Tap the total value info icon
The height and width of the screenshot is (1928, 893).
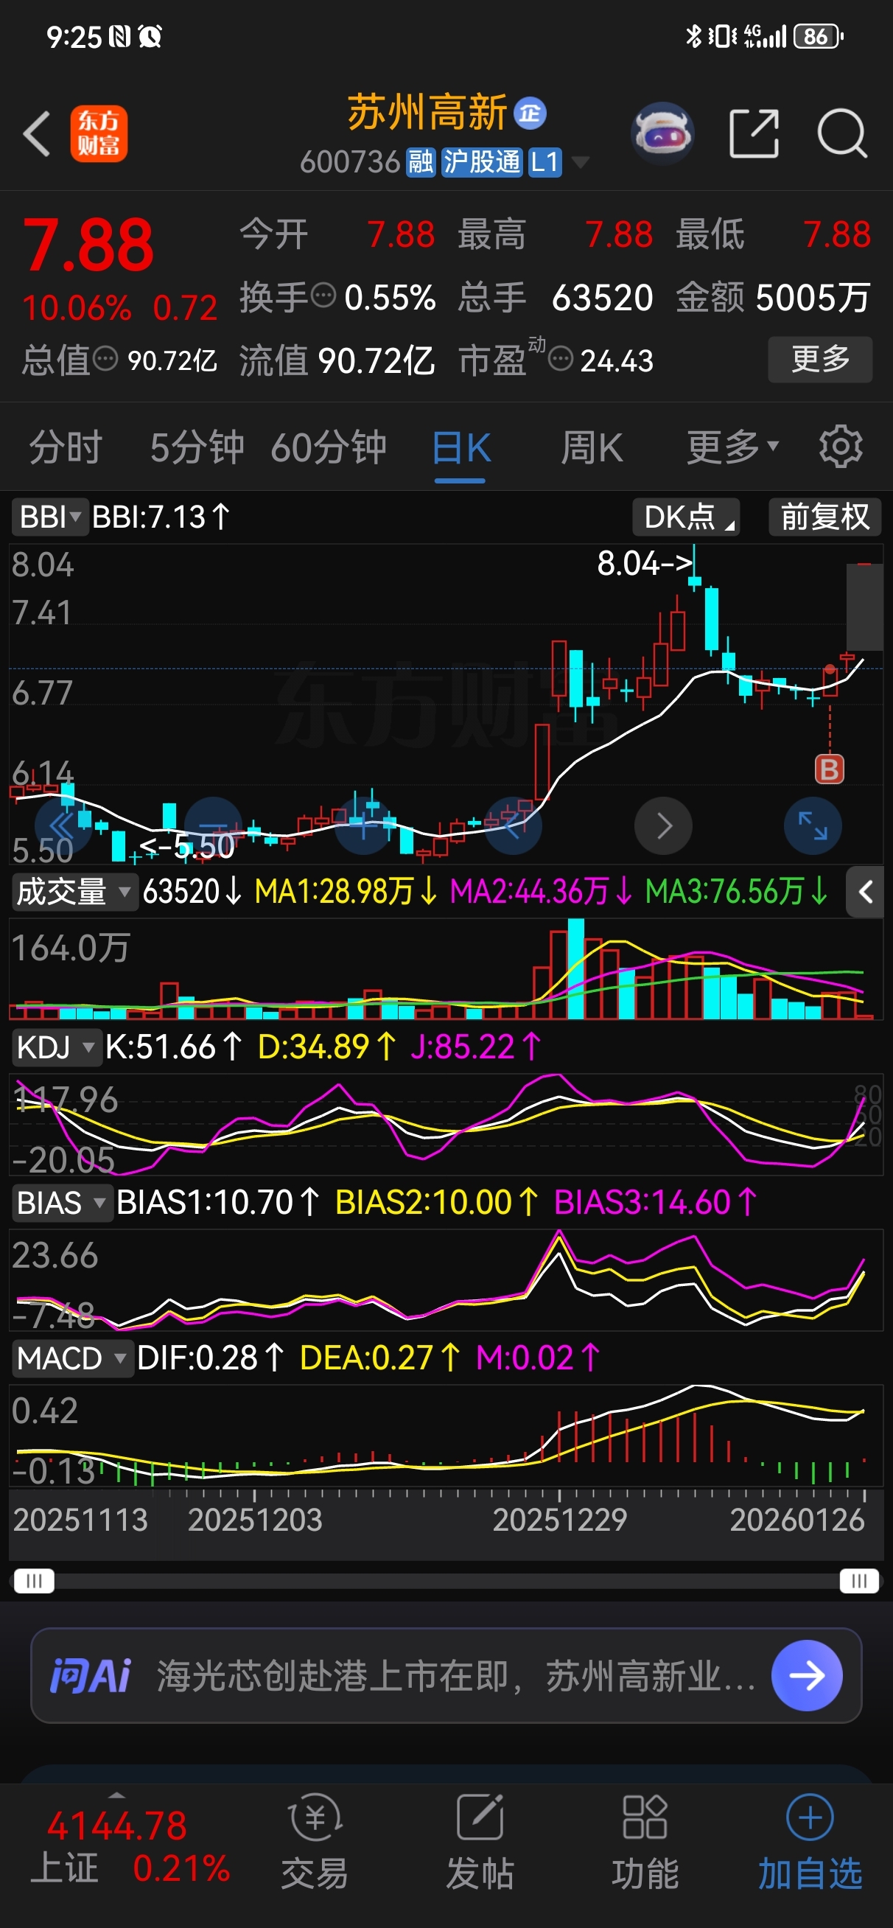click(x=105, y=359)
